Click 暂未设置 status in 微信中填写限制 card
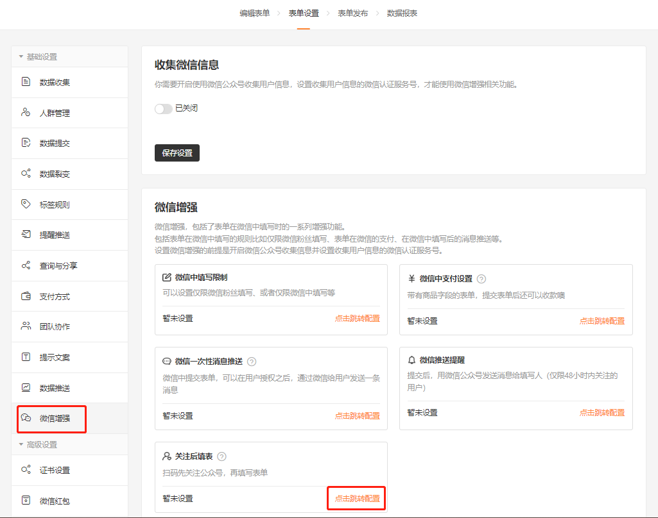658x518 pixels. 178,319
